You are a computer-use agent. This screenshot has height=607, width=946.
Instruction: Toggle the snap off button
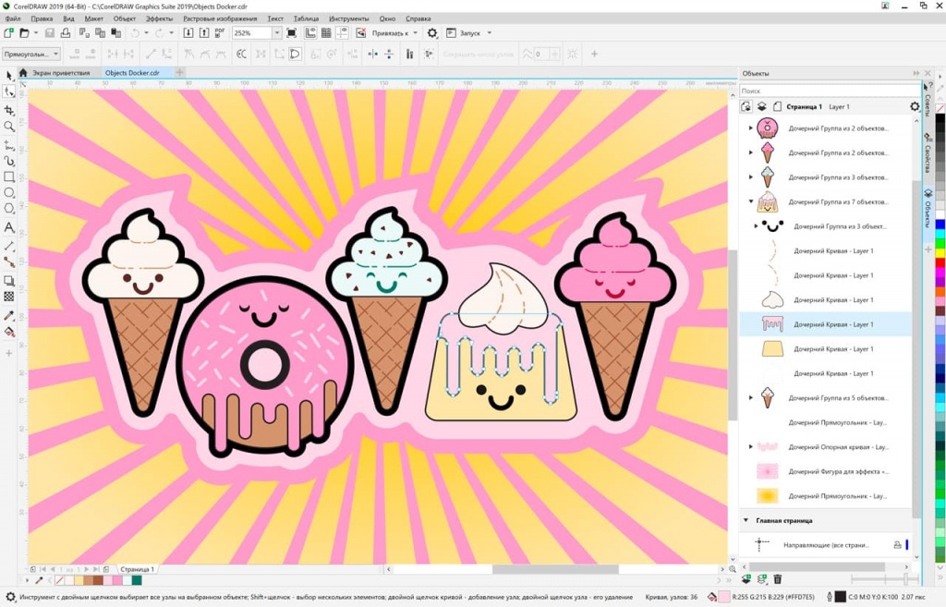click(361, 32)
